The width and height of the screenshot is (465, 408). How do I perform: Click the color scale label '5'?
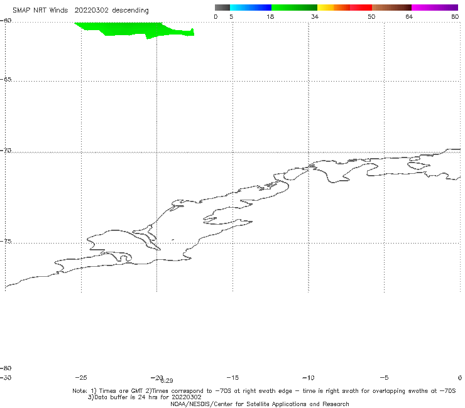coord(231,16)
